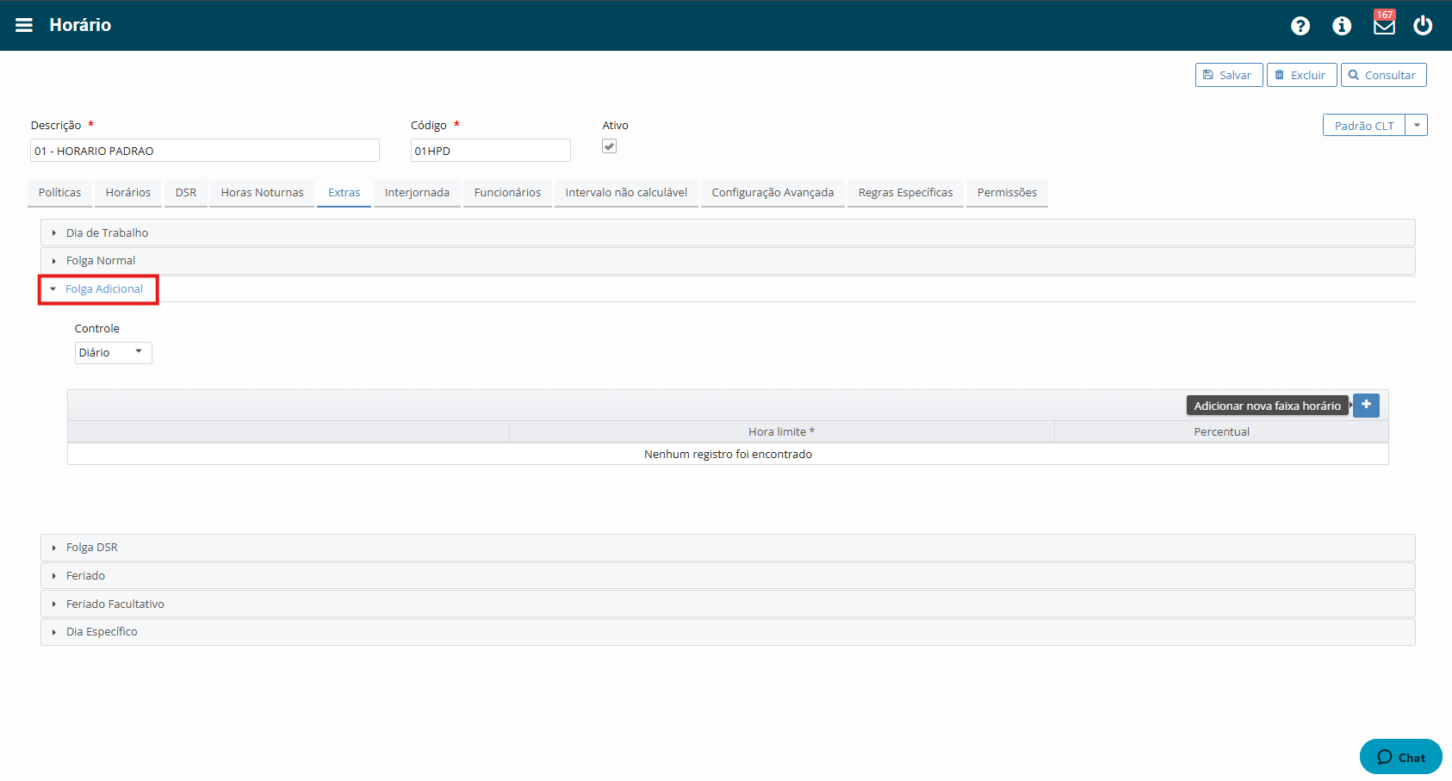This screenshot has width=1452, height=781.
Task: Switch to the Interjornada tab
Action: (x=417, y=193)
